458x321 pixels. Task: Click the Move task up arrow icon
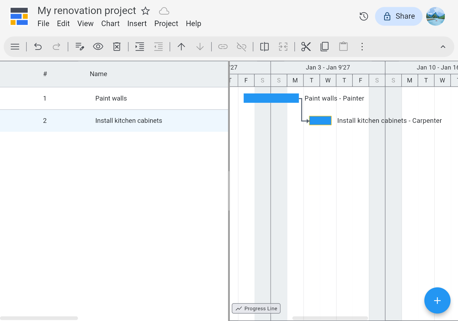[181, 46]
